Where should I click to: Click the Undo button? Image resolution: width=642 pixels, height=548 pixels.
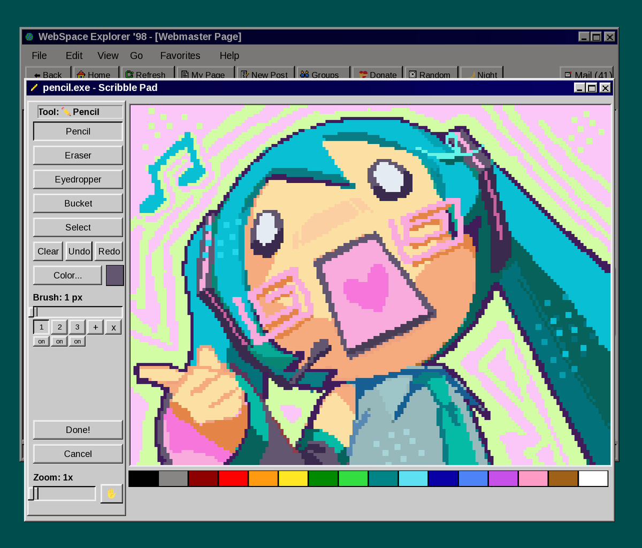click(x=79, y=252)
